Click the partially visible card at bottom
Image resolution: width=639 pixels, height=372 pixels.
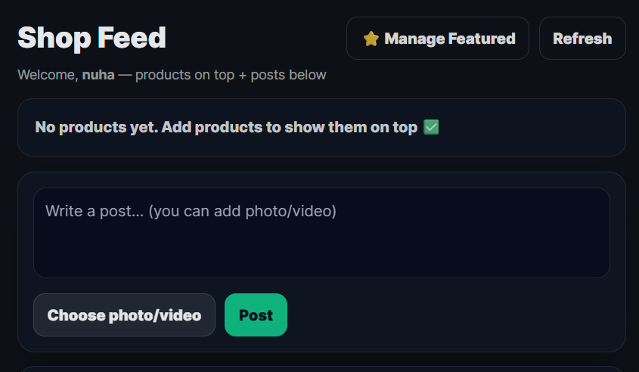321,369
